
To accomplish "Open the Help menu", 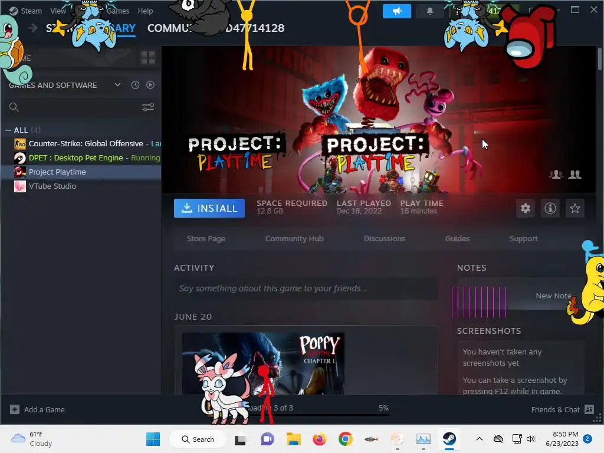I will coord(145,11).
